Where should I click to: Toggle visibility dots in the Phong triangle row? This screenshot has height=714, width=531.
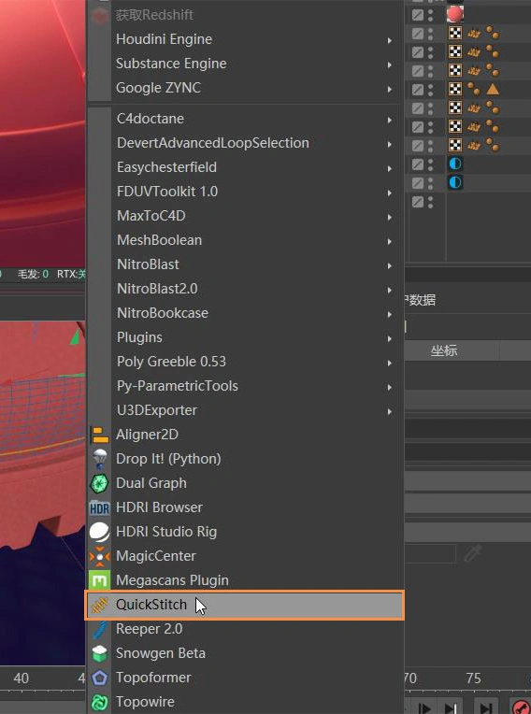[430, 90]
